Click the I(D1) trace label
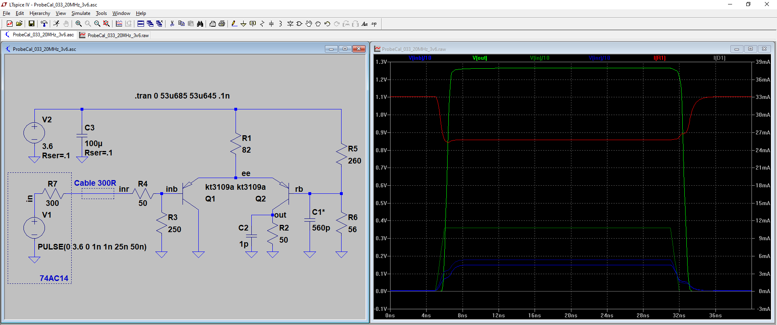Viewport: 777px width, 325px height. click(x=720, y=58)
